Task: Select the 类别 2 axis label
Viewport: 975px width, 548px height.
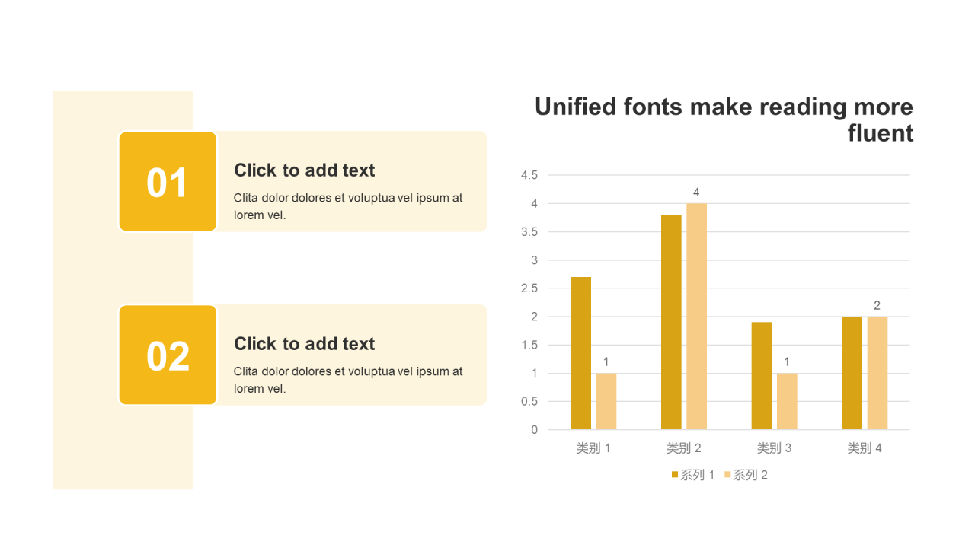Action: (x=683, y=448)
